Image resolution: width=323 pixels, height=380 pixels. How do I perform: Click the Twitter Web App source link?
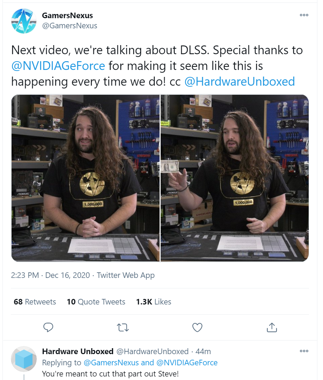[x=126, y=275]
